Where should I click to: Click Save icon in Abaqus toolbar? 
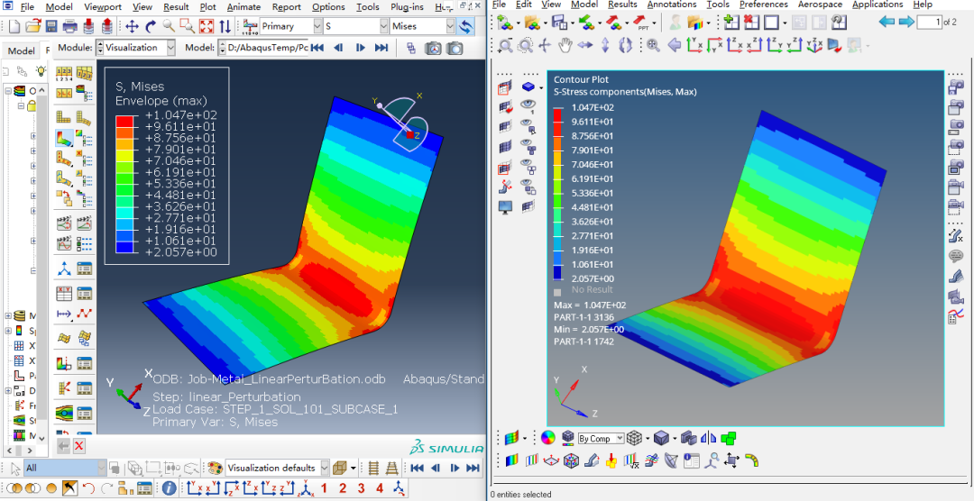51,27
